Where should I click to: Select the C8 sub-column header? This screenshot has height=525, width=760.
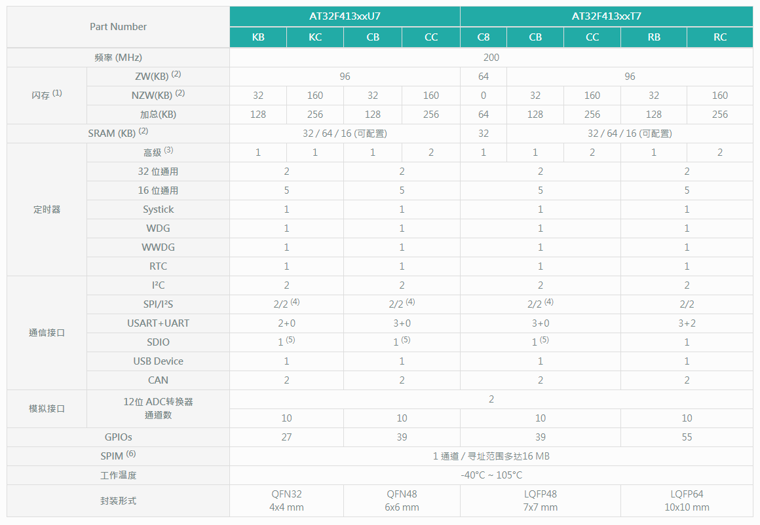[484, 37]
